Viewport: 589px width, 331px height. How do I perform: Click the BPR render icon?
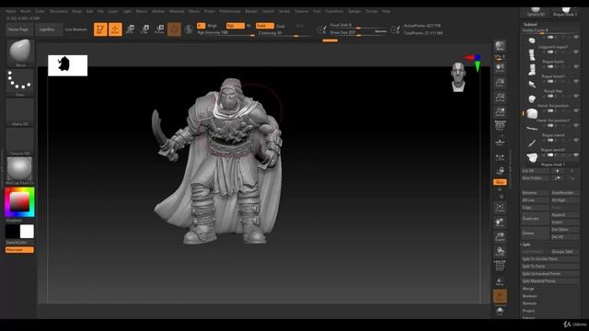(x=500, y=47)
